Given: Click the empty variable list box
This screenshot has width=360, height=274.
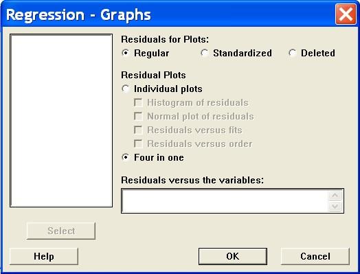Looking at the screenshot, I should tap(61, 120).
